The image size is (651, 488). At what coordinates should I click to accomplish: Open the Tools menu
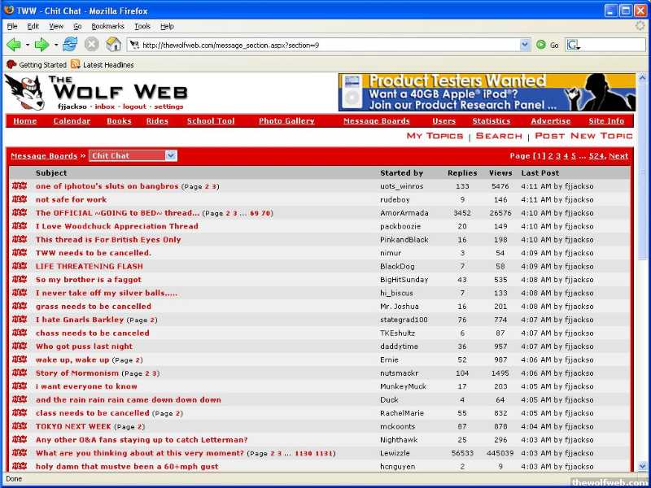[x=142, y=26]
